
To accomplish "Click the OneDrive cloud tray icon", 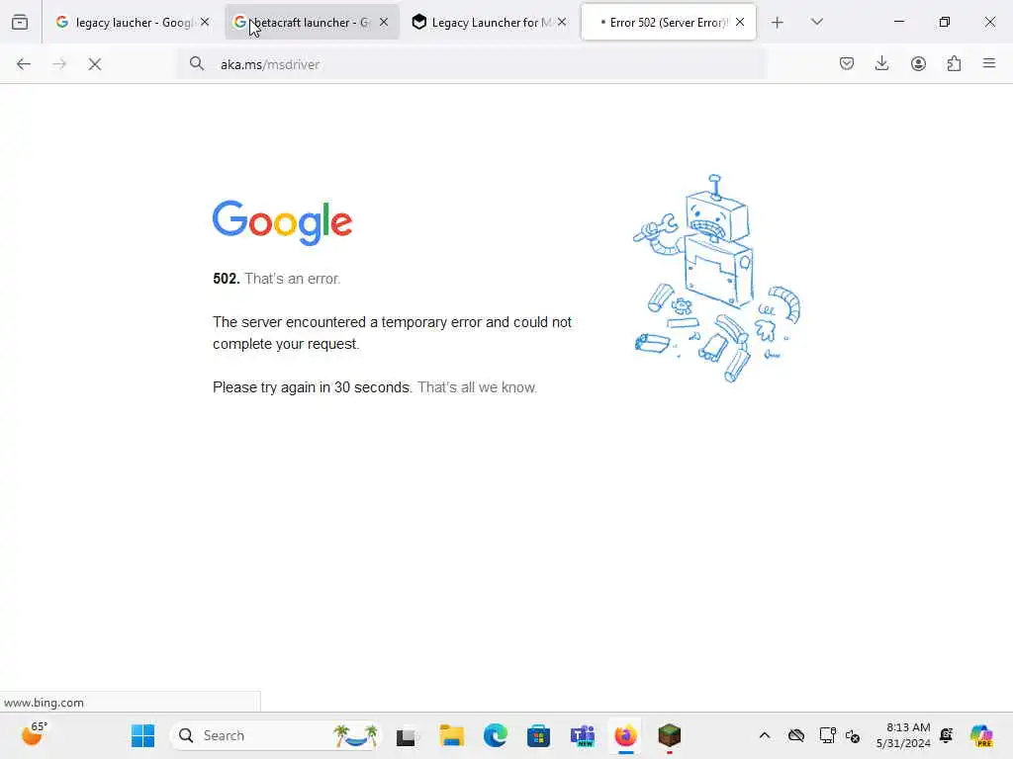I will [x=796, y=735].
